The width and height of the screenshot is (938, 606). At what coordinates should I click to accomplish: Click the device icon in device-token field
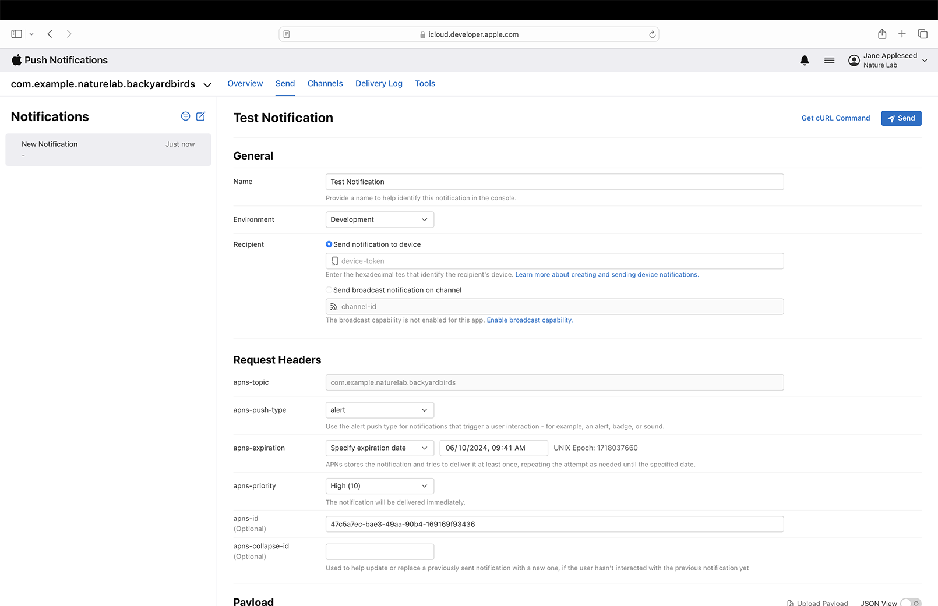(x=334, y=261)
